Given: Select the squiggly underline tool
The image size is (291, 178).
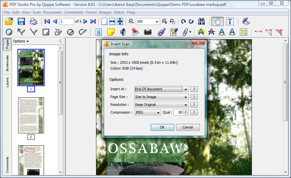Looking at the screenshot, I should click(232, 32).
